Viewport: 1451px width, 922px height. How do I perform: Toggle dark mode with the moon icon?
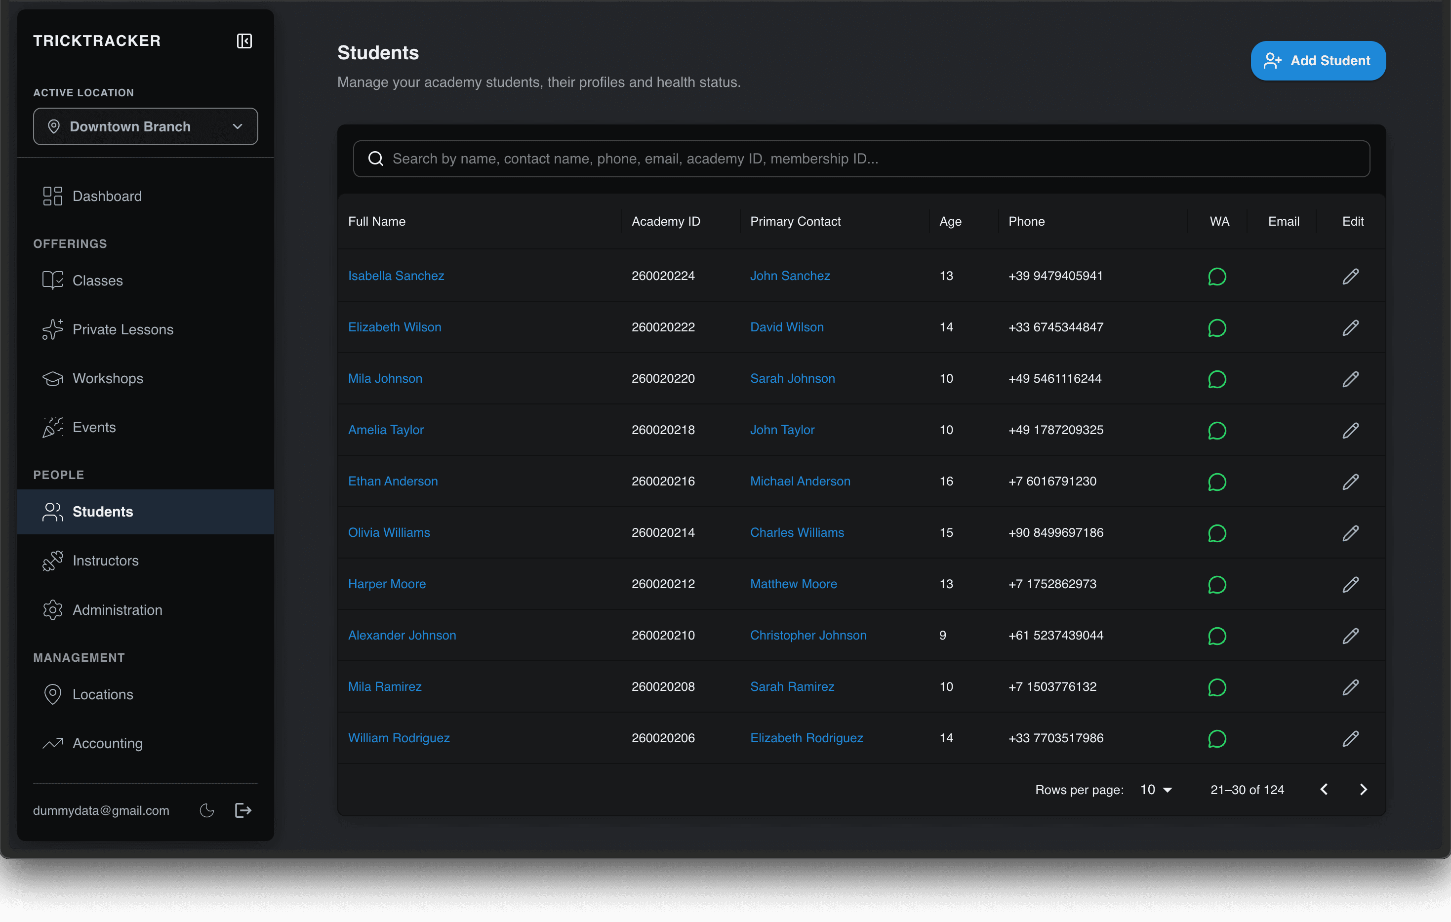click(206, 810)
